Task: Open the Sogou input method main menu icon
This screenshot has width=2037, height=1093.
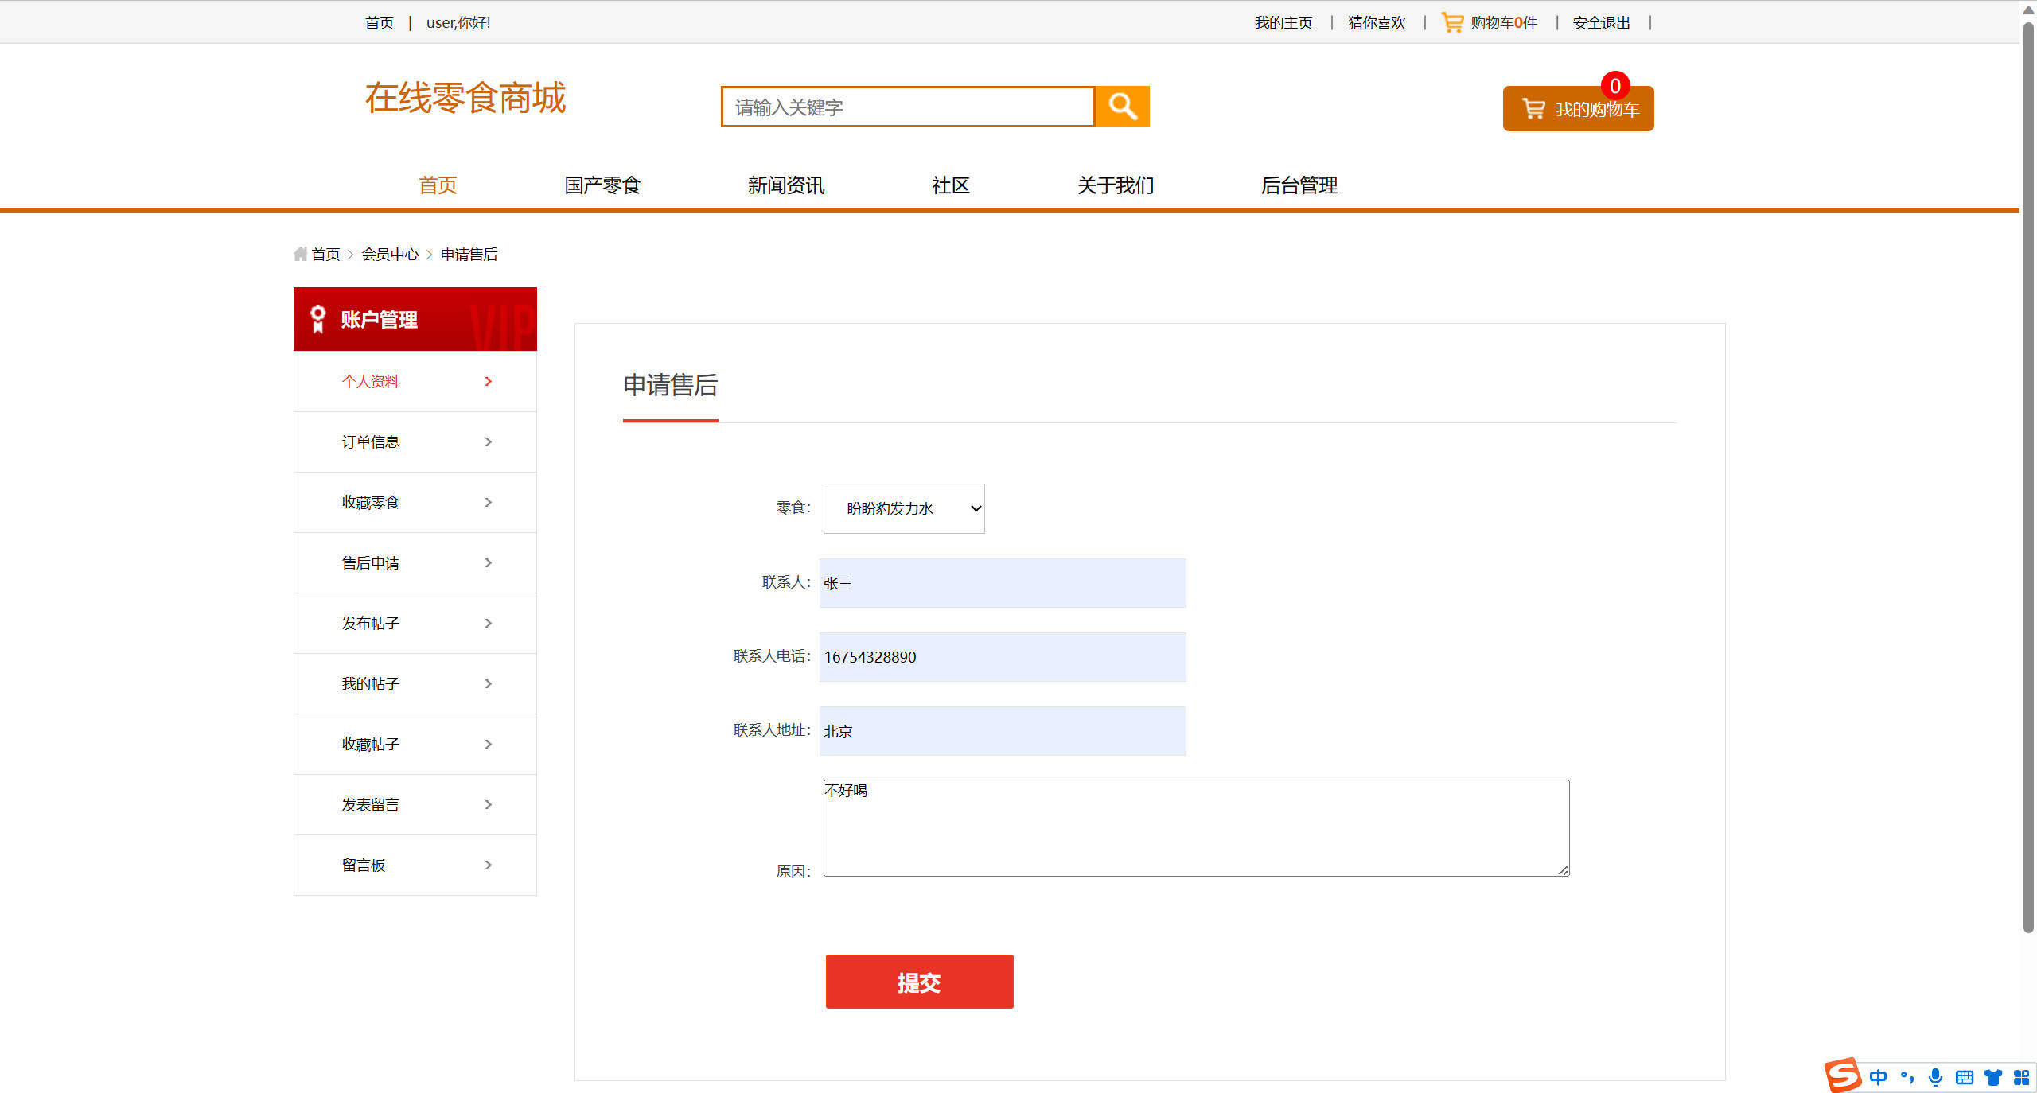Action: pos(1843,1076)
